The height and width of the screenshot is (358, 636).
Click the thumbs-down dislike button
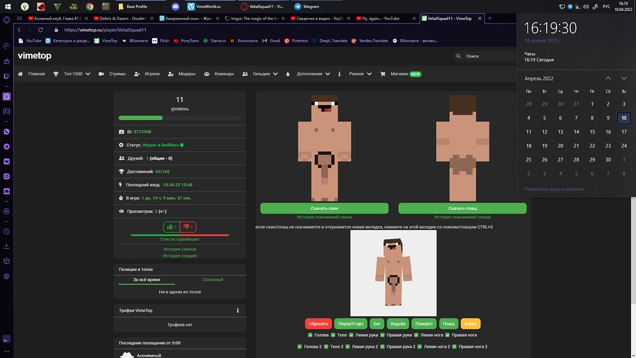[x=188, y=227]
